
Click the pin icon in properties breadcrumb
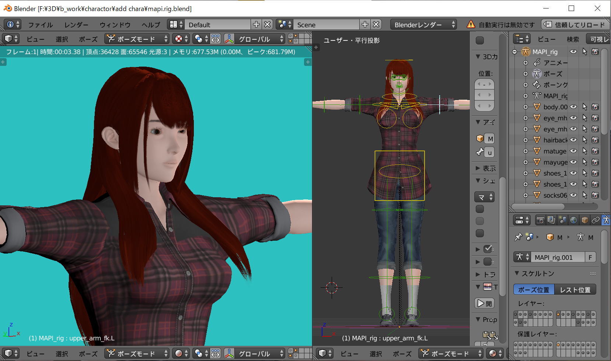click(x=518, y=237)
